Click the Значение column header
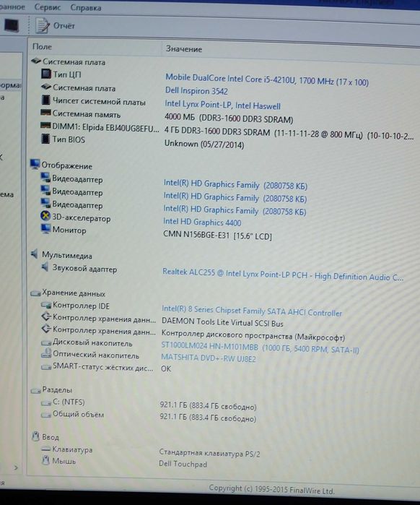Viewport: 420px width, 505px height. pos(184,49)
